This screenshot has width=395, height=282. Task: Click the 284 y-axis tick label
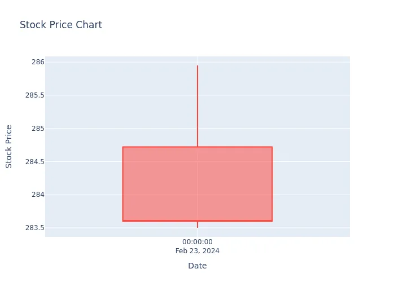tap(38, 195)
